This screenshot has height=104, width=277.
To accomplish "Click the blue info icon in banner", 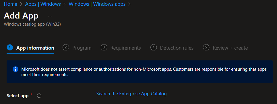I will (16, 69).
